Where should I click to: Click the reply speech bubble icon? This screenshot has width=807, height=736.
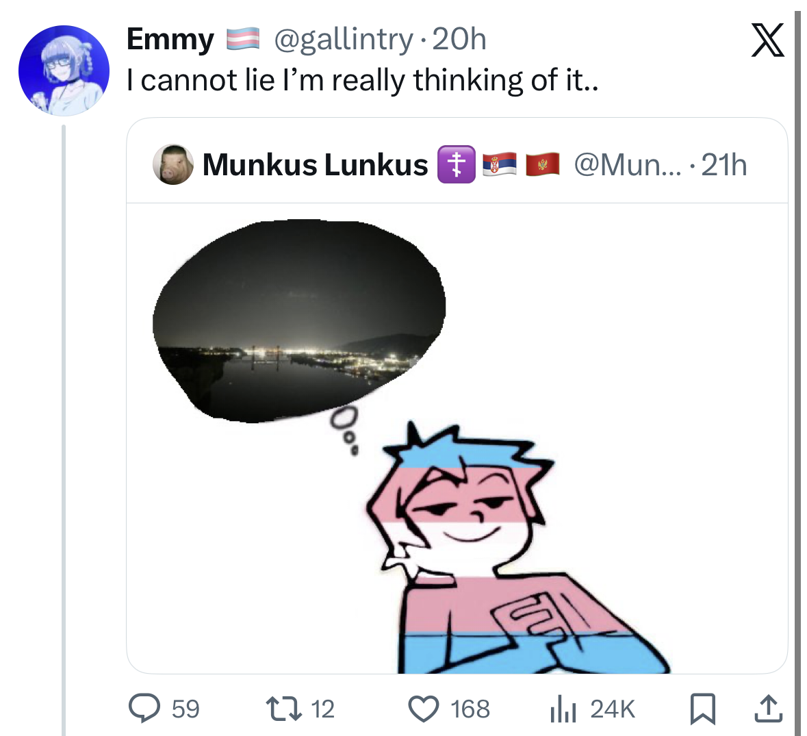click(x=144, y=709)
